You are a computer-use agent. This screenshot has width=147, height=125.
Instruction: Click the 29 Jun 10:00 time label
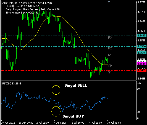click(x=26, y=123)
